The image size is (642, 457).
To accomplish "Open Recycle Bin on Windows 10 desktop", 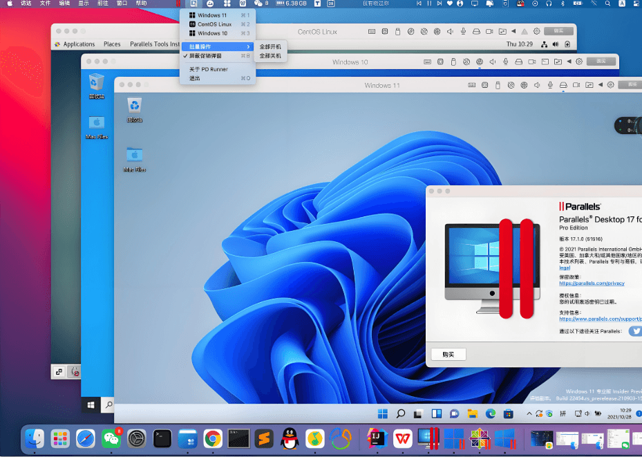I will (97, 86).
